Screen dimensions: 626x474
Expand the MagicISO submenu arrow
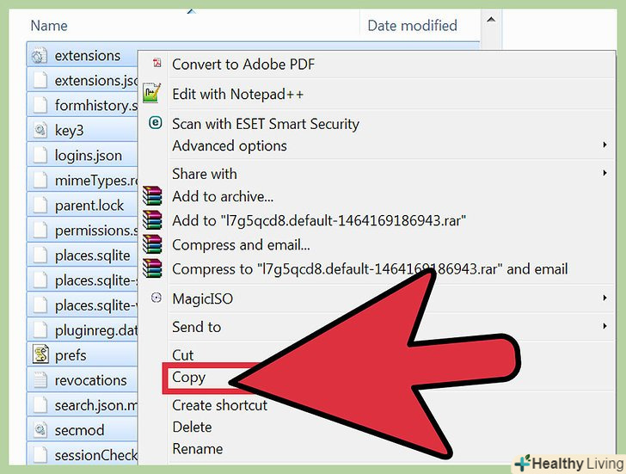click(x=605, y=298)
